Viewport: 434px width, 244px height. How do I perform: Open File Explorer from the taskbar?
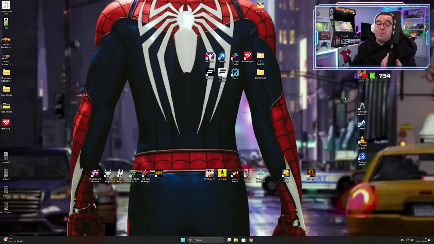coord(236,240)
